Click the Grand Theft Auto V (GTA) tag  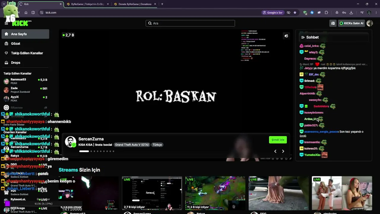[x=132, y=145]
